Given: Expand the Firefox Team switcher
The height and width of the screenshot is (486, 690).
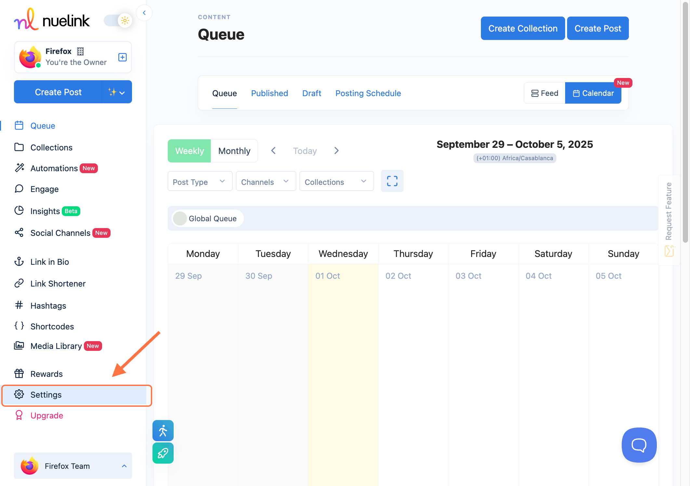Looking at the screenshot, I should (73, 466).
